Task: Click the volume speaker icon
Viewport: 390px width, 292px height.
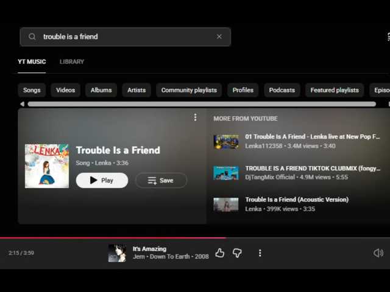Action: (x=378, y=253)
